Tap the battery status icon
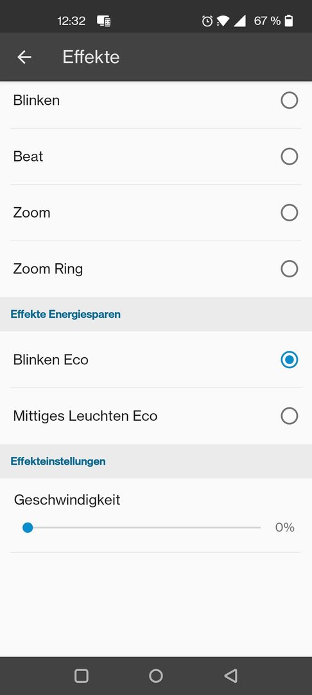The image size is (312, 695). [x=289, y=21]
